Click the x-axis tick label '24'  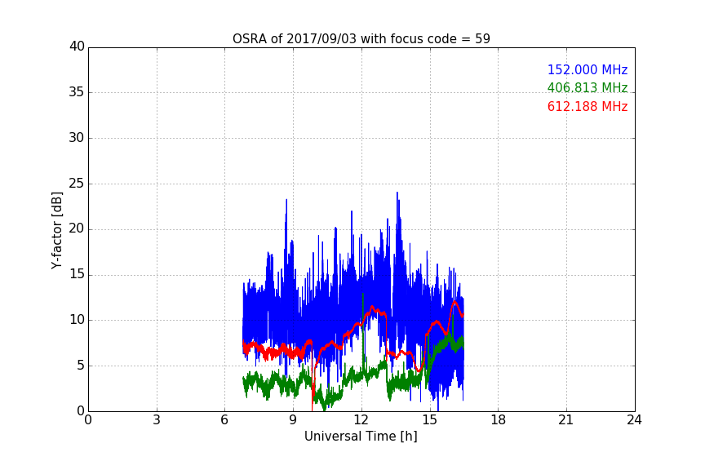click(x=634, y=420)
